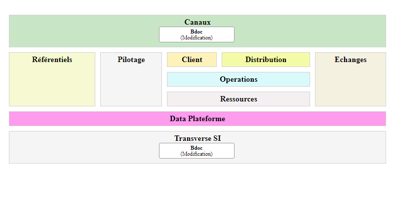This screenshot has width=395, height=197.
Task: Choose the Ressources block
Action: coord(238,99)
